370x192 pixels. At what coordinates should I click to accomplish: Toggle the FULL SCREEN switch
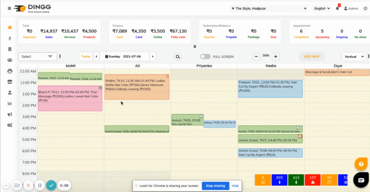205,57
